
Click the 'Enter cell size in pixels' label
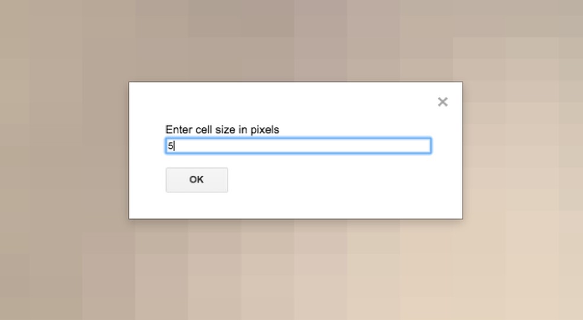pos(222,130)
